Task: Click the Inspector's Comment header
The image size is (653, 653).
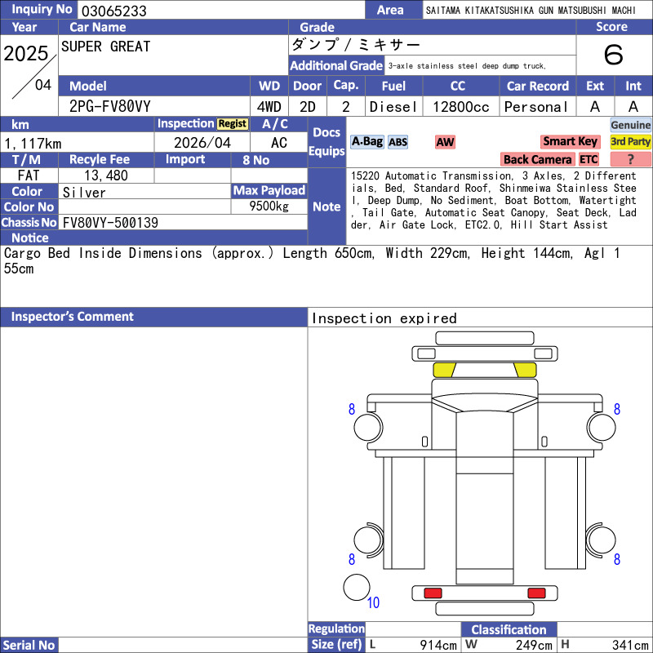Action: (153, 317)
